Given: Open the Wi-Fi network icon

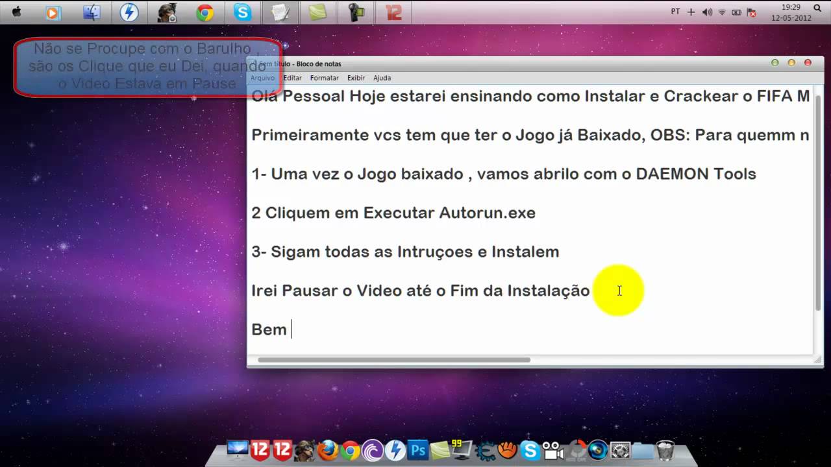Looking at the screenshot, I should (x=722, y=12).
